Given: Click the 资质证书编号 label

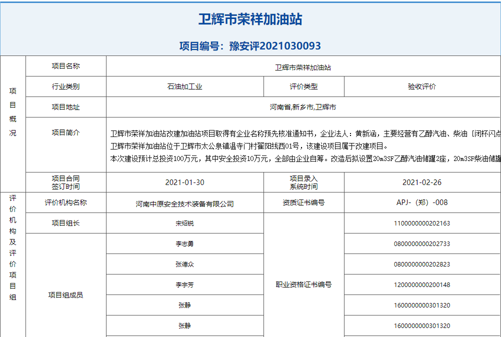Looking at the screenshot, I should point(303,202).
